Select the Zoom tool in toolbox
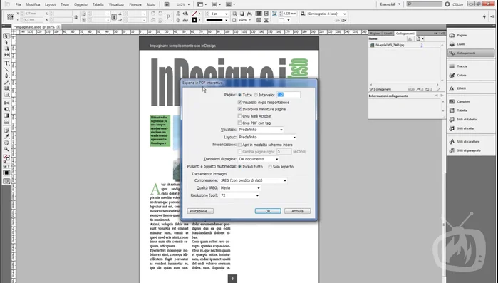498x283 pixels. point(6,149)
